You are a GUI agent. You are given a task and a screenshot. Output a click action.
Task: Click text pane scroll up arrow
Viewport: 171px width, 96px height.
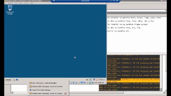[166, 11]
